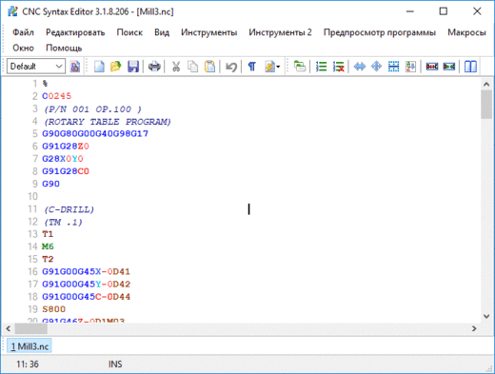Viewport: 495px width, 374px height.
Task: Click the blue horizontal double-arrow icon
Action: [x=360, y=67]
